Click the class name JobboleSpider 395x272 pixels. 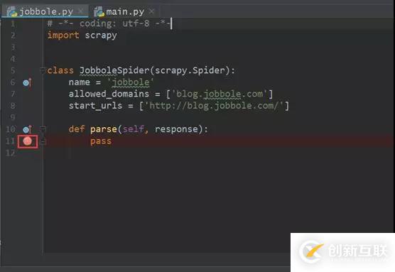[114, 70]
